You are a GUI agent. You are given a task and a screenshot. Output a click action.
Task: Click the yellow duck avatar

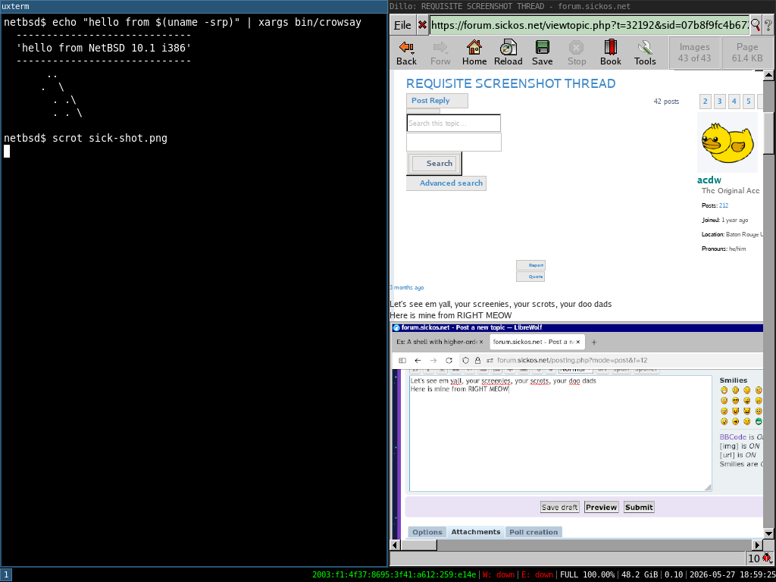[727, 142]
